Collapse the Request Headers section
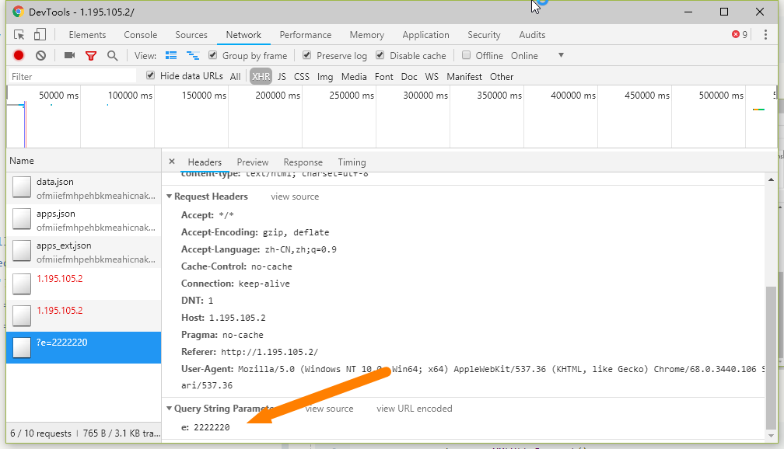Screen dimensions: 784x449 169,197
